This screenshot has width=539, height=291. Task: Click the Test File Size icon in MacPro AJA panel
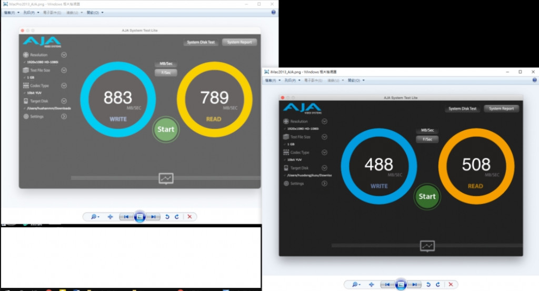click(26, 70)
